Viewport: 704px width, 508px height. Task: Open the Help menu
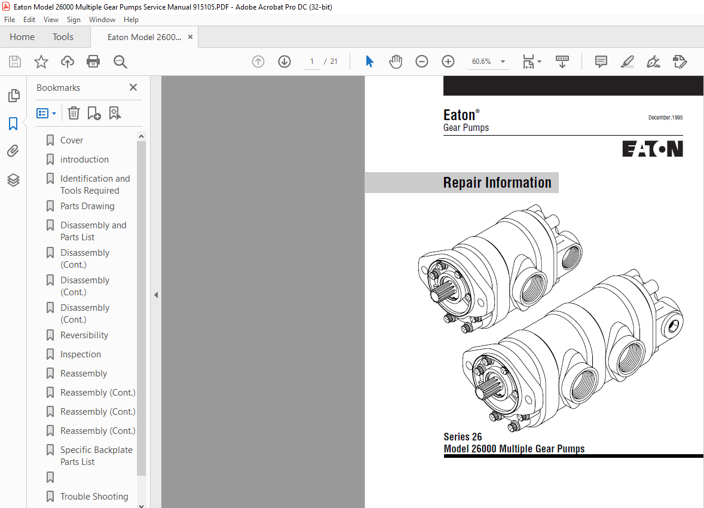coord(131,20)
